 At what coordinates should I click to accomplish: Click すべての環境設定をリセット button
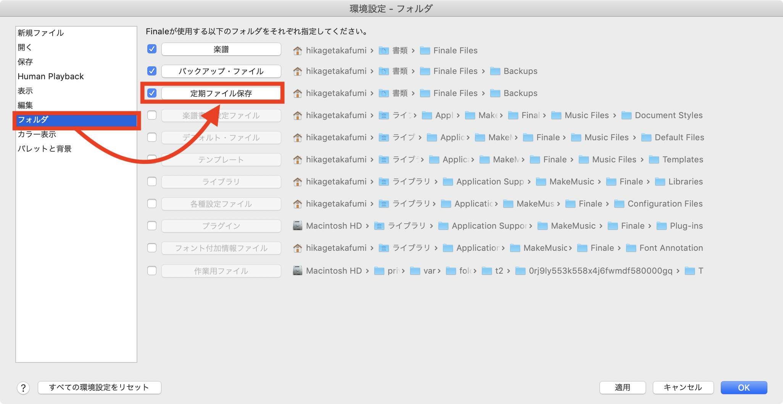(x=99, y=388)
